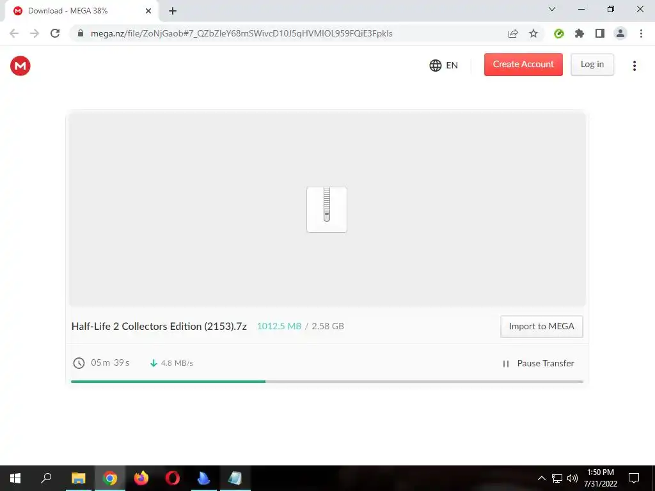This screenshot has width=655, height=491.
Task: Click Import to MEGA button
Action: [x=541, y=326]
